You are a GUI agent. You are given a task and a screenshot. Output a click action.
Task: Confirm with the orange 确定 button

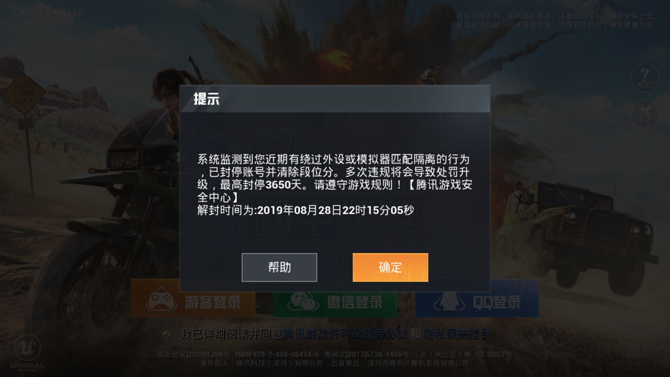[x=390, y=267]
